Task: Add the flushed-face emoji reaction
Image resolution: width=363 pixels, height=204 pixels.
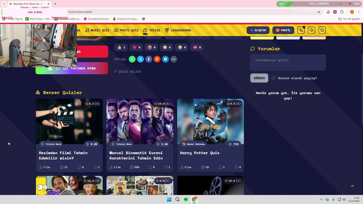Action: [x=182, y=47]
